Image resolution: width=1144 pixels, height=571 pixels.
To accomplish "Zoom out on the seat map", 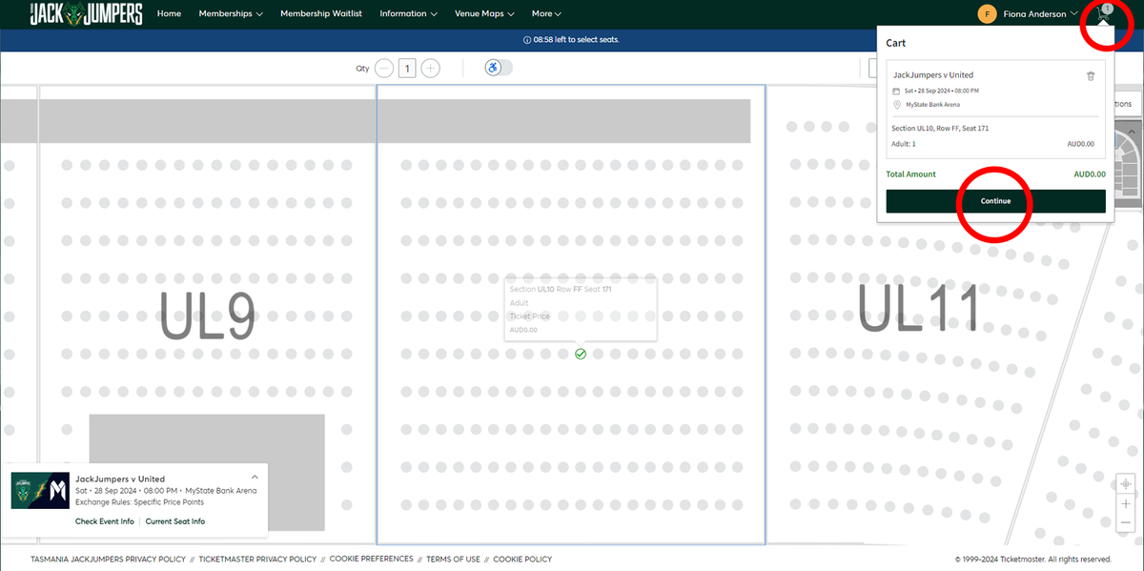I will [x=1126, y=522].
